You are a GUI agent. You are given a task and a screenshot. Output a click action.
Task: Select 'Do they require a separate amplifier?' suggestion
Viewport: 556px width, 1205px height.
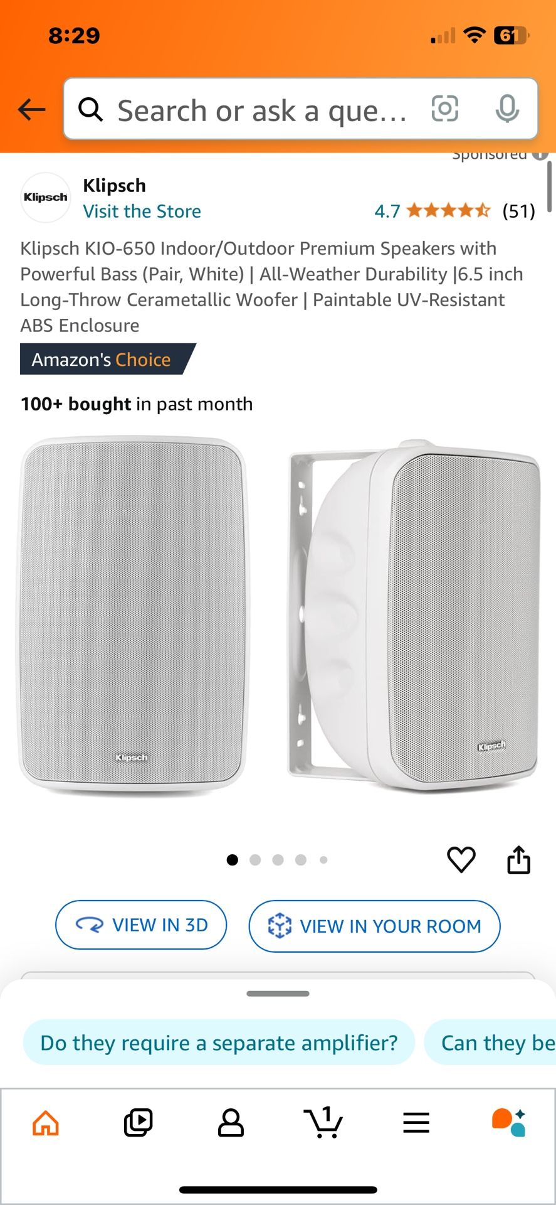tap(219, 1042)
